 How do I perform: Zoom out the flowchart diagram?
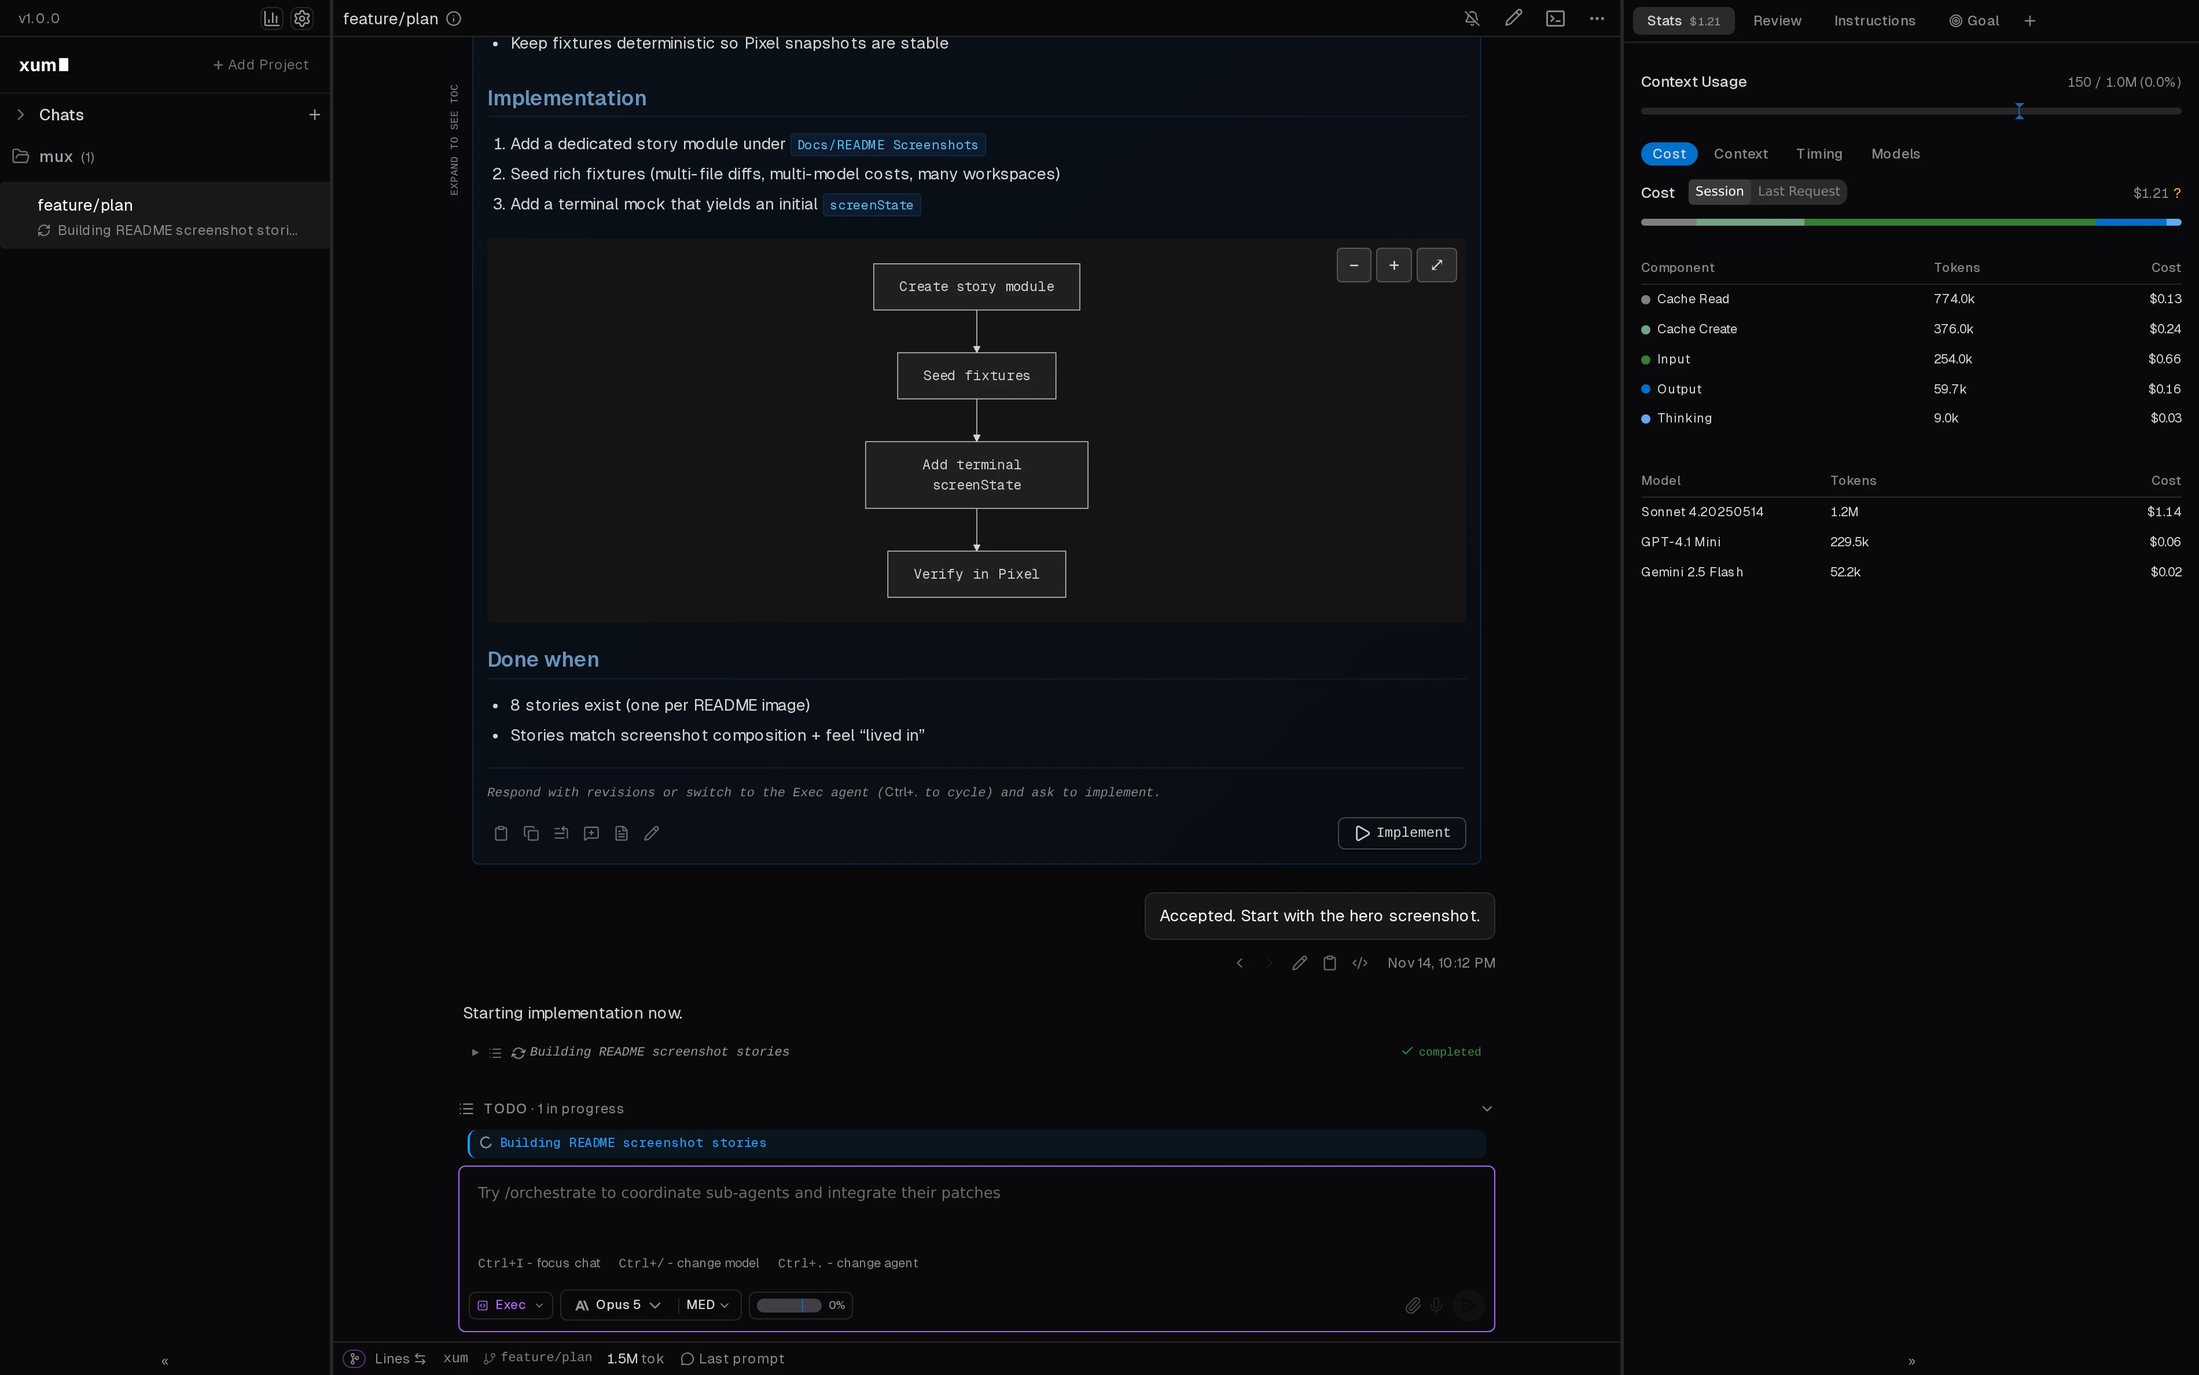1354,266
